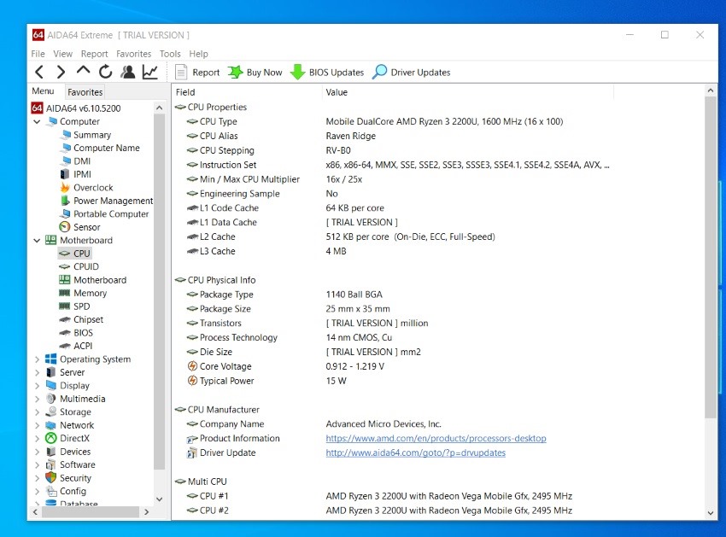This screenshot has width=726, height=537.
Task: Collapse the Computer tree node
Action: 37,122
